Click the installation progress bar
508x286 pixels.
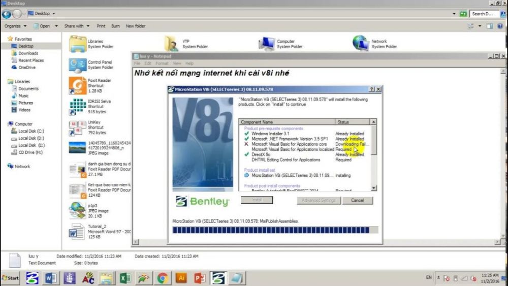pos(275,230)
